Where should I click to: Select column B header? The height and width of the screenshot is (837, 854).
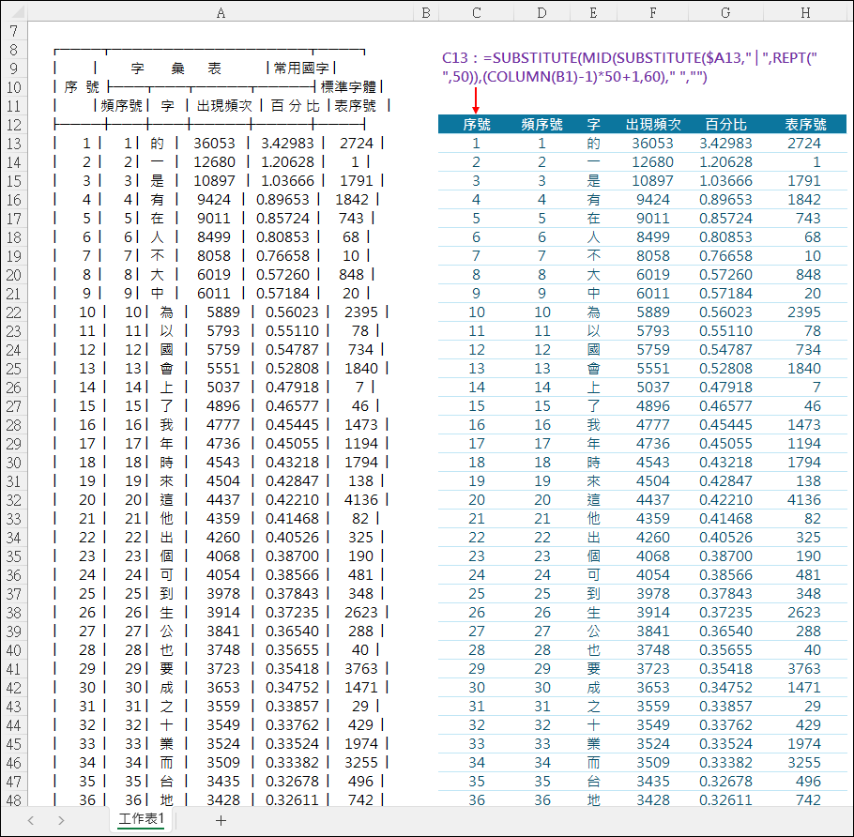pos(426,12)
